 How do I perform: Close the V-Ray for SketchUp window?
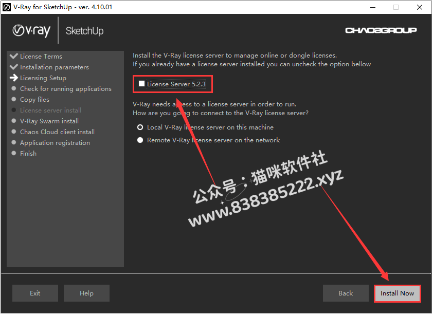420,7
